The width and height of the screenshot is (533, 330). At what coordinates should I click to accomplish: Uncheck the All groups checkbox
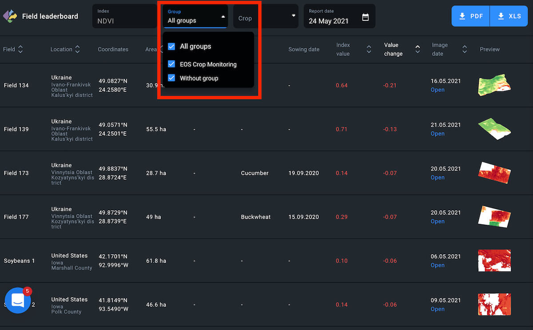pos(171,47)
